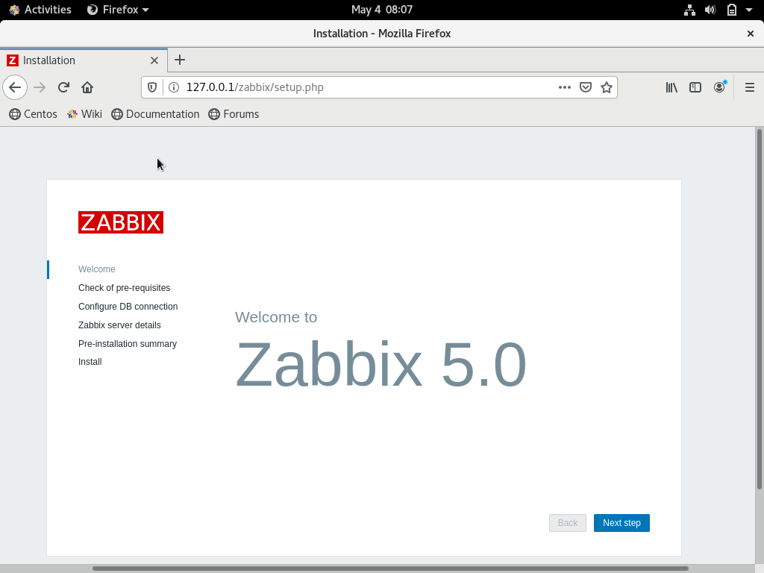Select Zabbix server details step

(119, 325)
